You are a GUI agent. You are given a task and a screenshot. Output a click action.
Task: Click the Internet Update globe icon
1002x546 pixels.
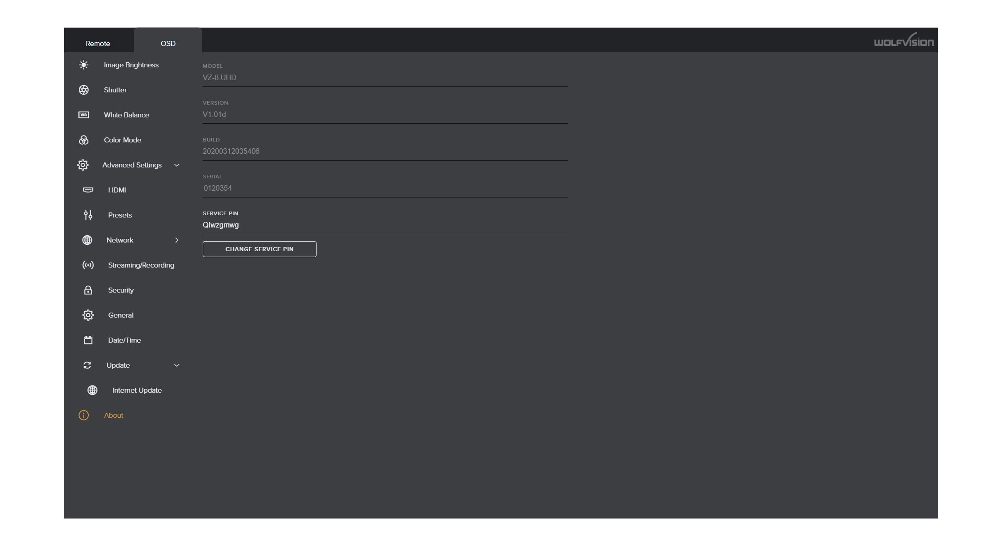click(92, 390)
